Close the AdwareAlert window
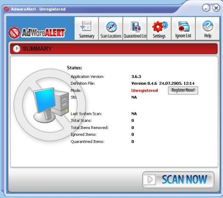Viewport: 223px width, 198px height. pos(216,8)
